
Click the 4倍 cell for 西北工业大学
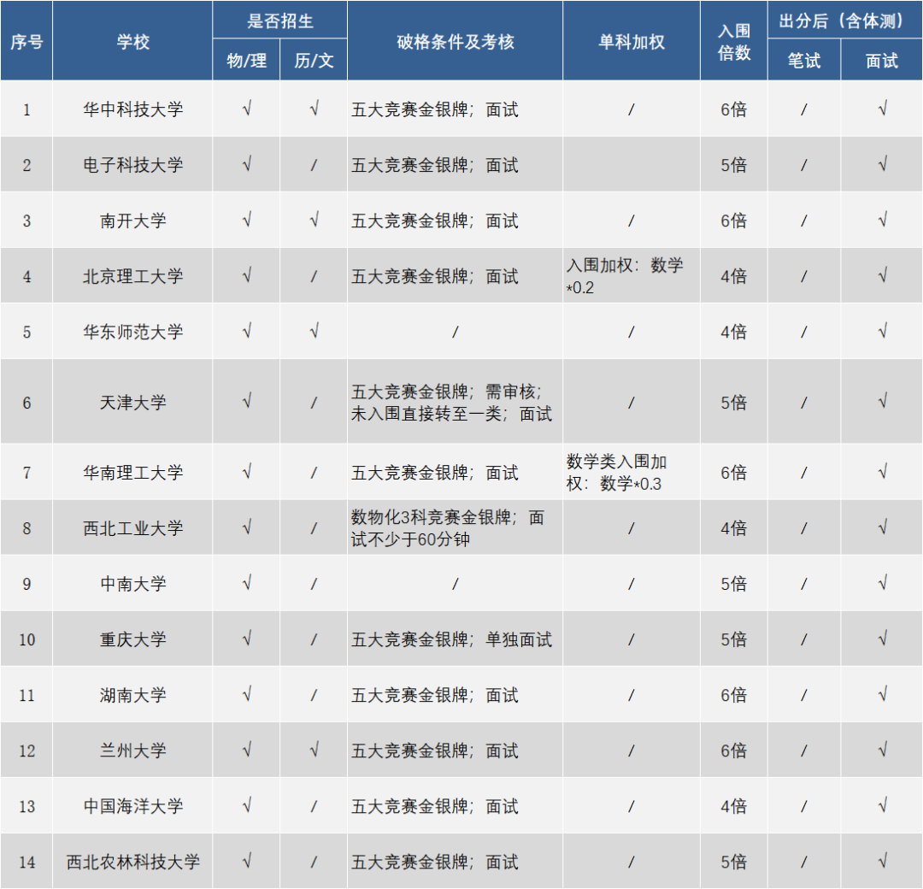734,528
